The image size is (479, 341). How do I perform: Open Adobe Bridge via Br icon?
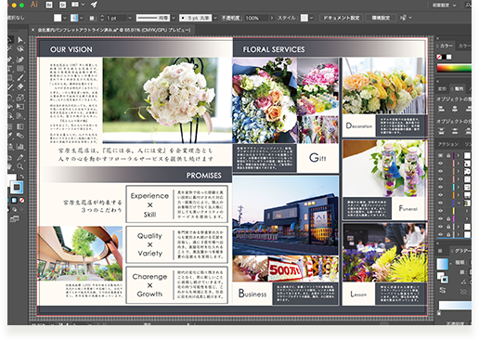coord(49,5)
